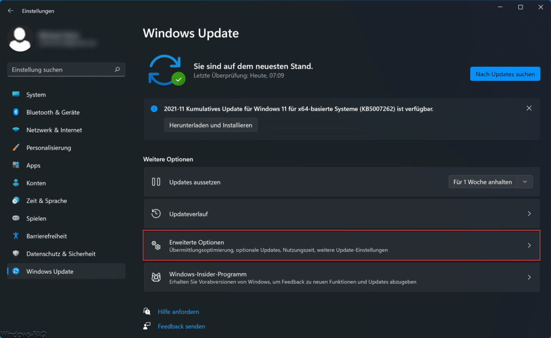Click Herunterladen und Installieren

click(211, 125)
